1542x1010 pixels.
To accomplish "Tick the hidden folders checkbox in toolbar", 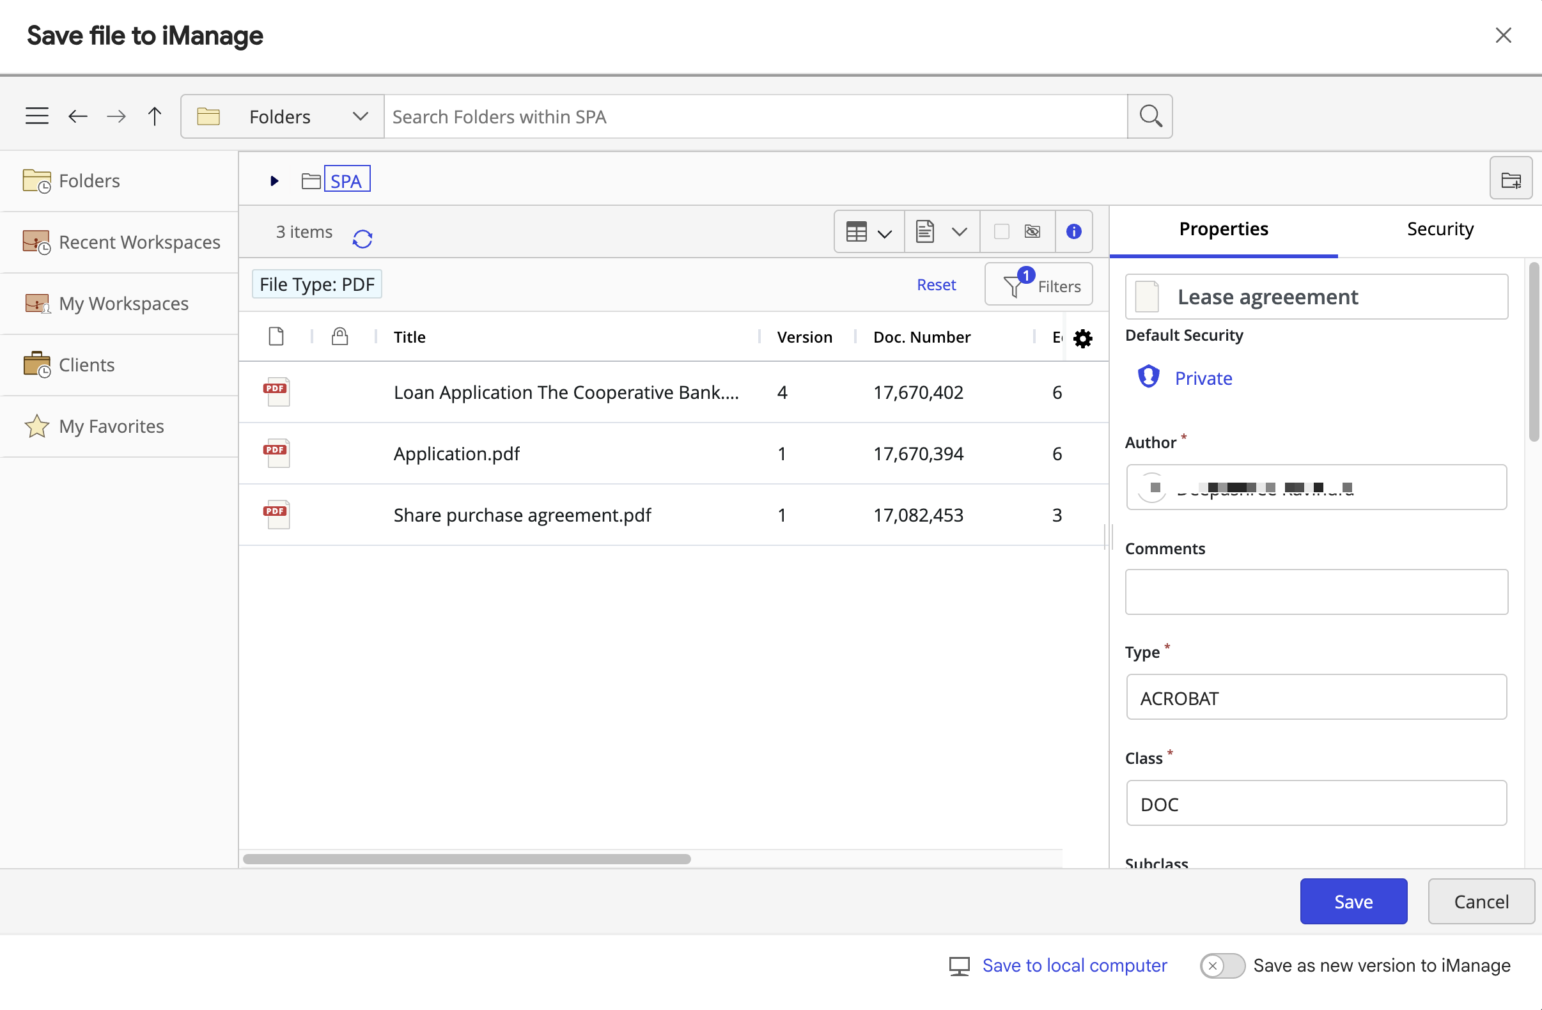I will 1002,231.
